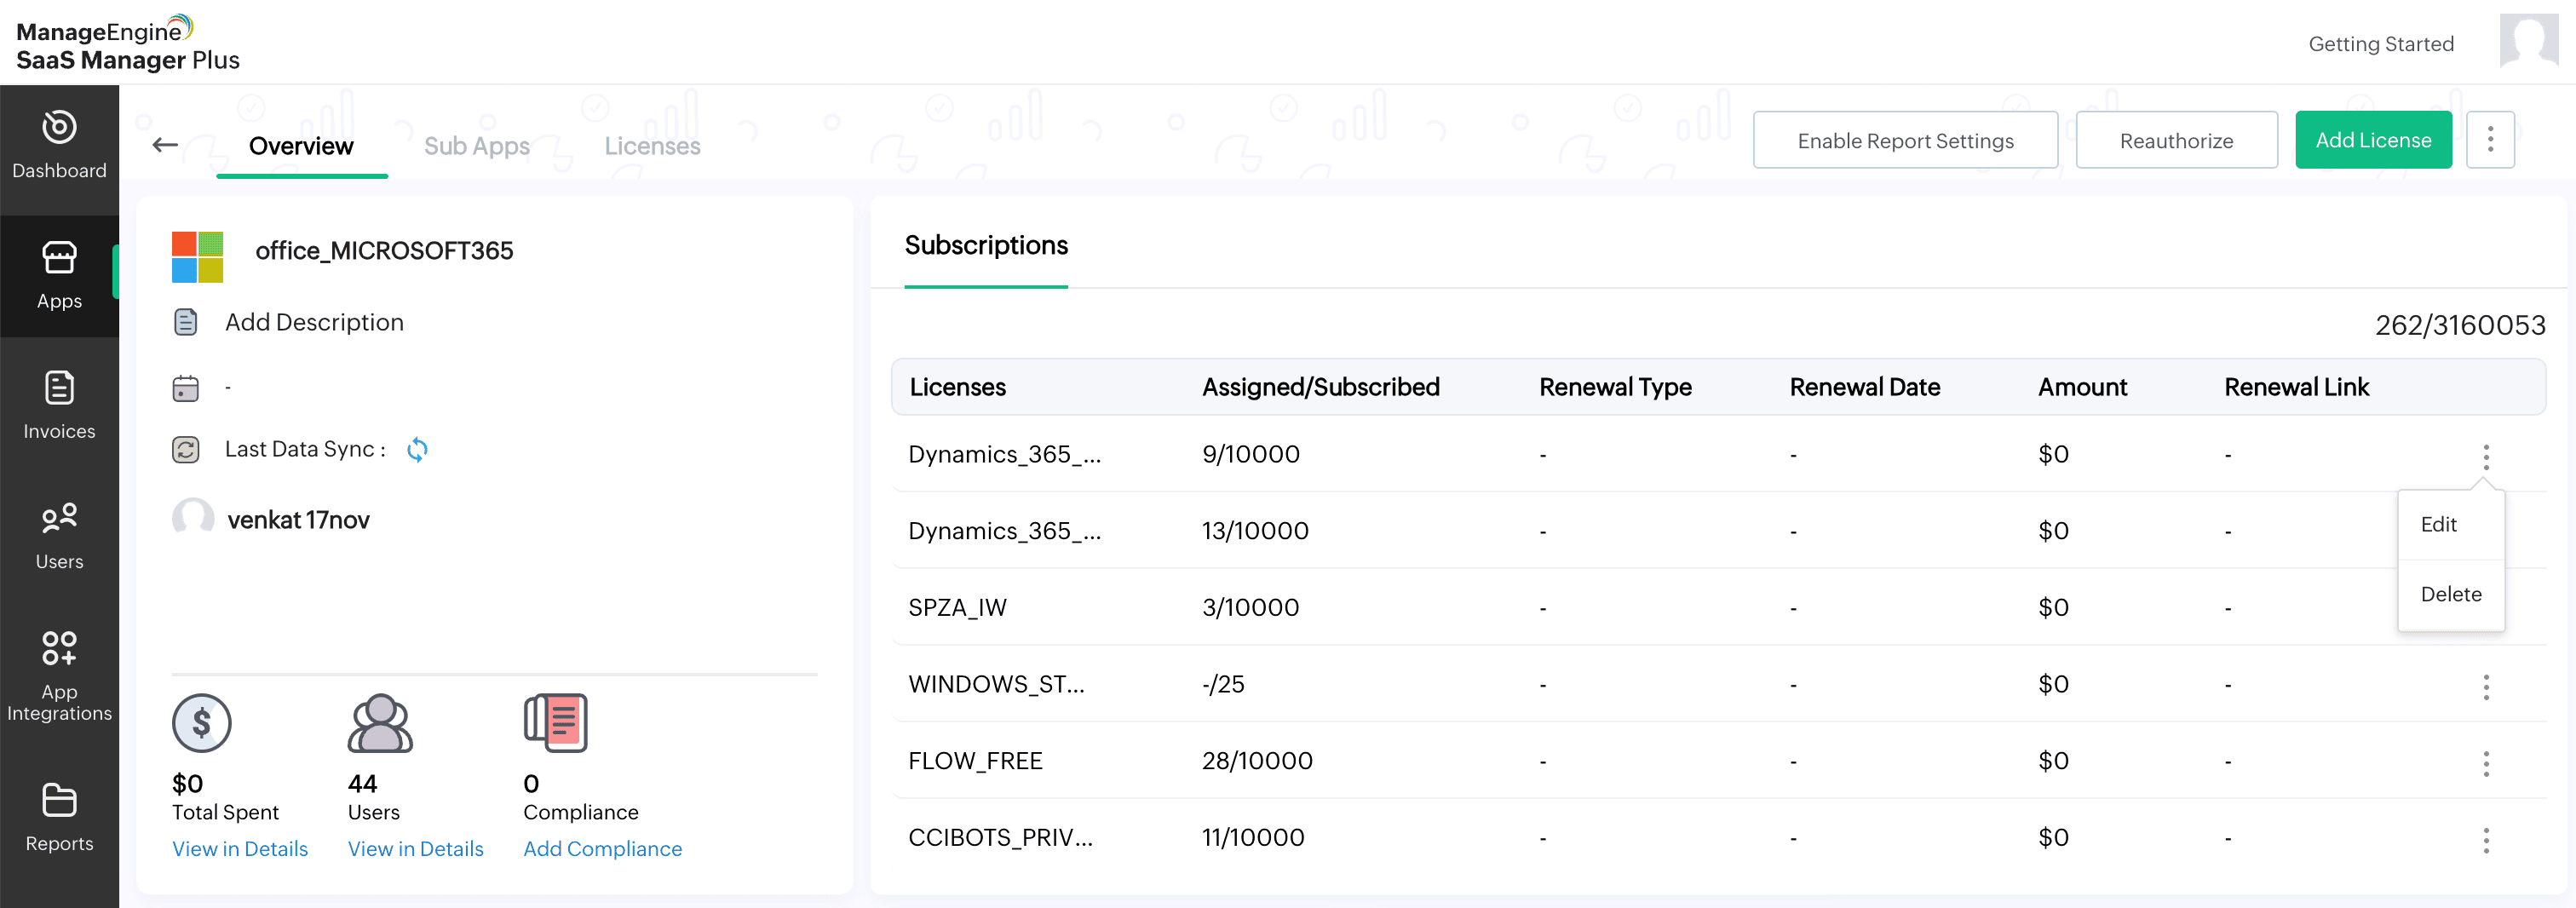Click the office_MICROSOFT365 app name

click(x=384, y=251)
